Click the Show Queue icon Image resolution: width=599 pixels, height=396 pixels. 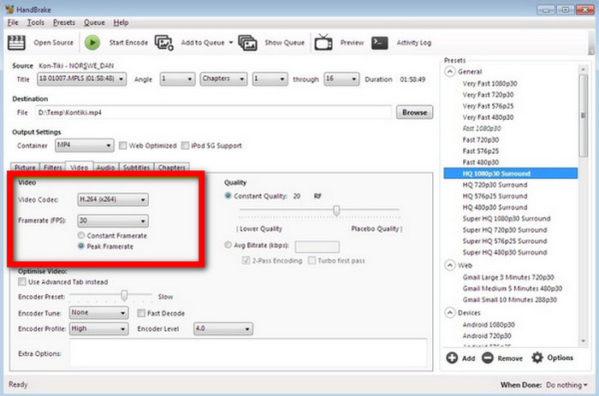tap(247, 43)
